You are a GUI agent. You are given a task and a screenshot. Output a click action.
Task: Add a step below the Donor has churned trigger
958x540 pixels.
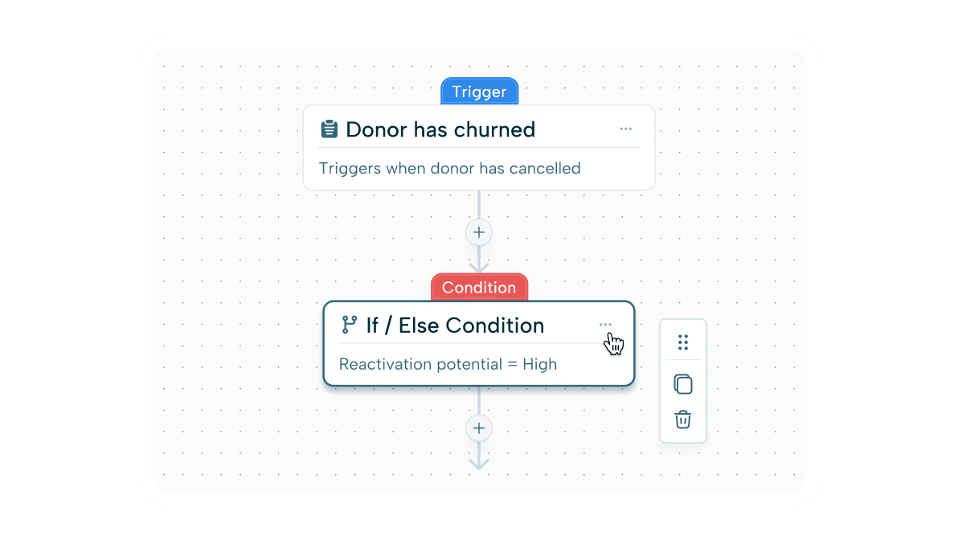[x=479, y=232]
